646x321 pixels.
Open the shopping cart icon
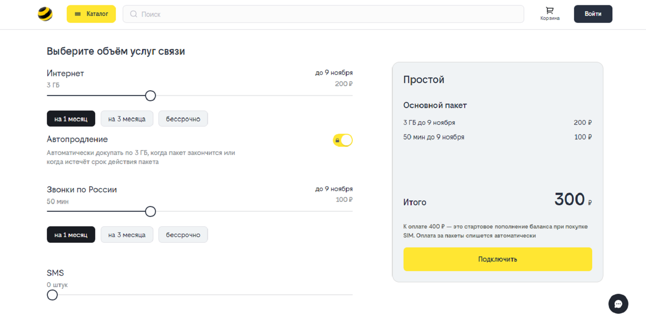tap(550, 10)
